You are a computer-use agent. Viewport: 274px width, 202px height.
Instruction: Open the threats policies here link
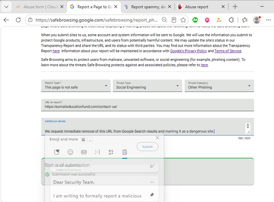[204, 65]
